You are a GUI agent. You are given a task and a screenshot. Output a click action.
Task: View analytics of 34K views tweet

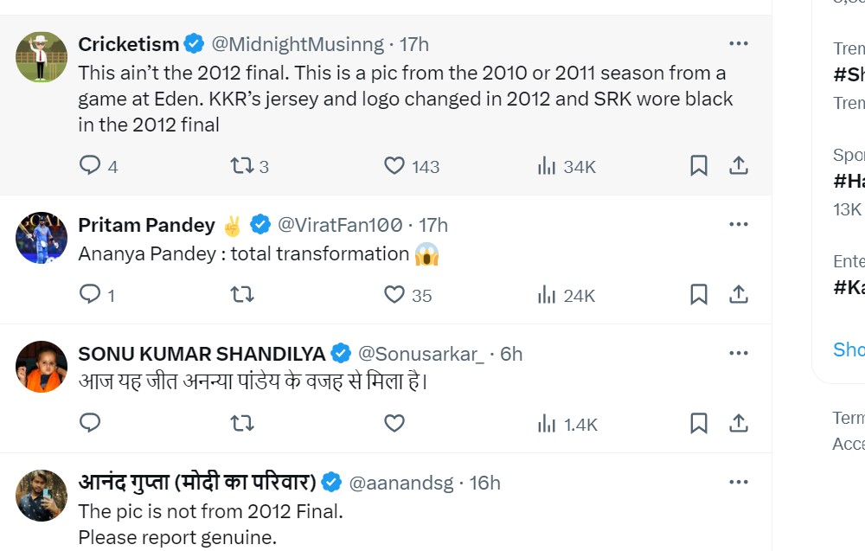(547, 166)
